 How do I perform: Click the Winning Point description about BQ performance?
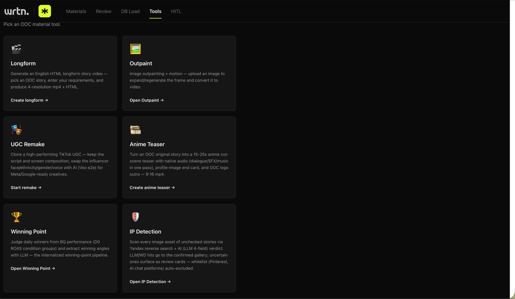[60, 248]
